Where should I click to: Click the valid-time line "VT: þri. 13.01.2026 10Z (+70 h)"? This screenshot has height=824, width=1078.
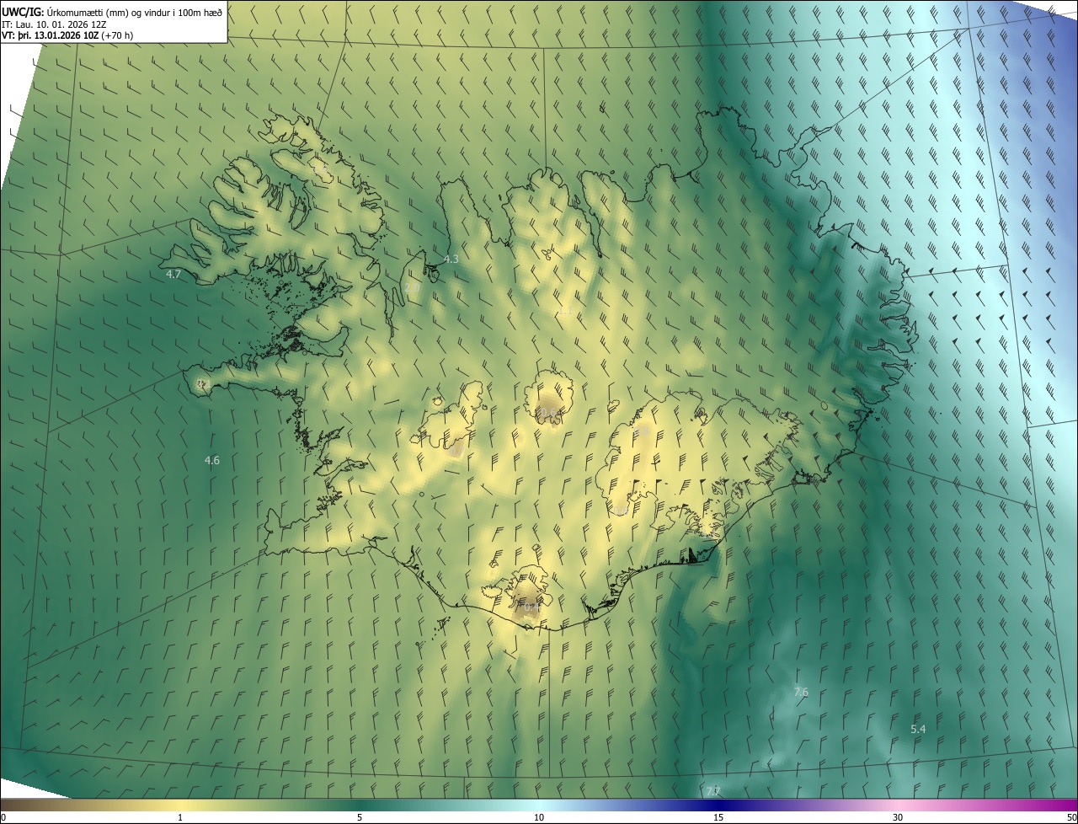(67, 35)
